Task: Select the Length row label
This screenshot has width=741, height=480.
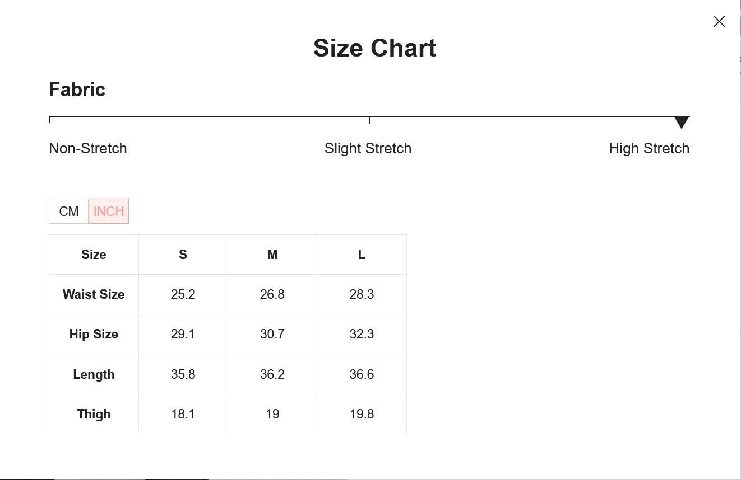Action: tap(94, 374)
